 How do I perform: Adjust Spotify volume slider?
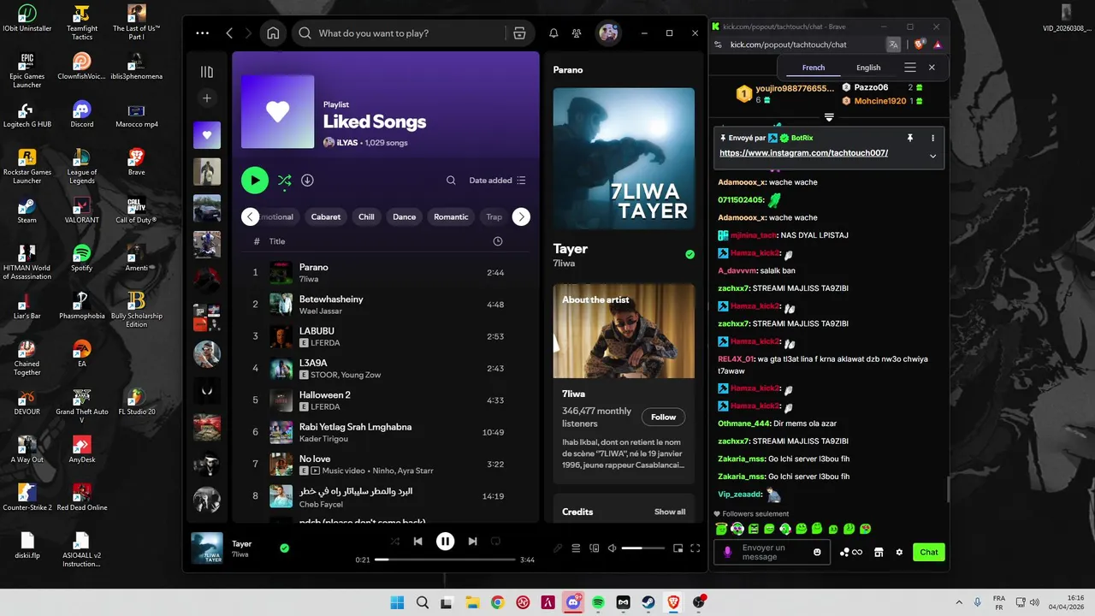click(x=643, y=548)
